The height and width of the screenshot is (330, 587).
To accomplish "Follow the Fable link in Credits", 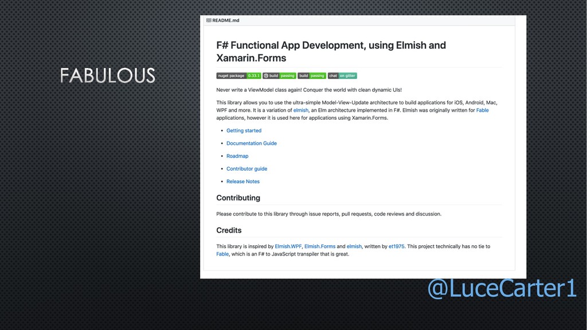I will click(222, 254).
